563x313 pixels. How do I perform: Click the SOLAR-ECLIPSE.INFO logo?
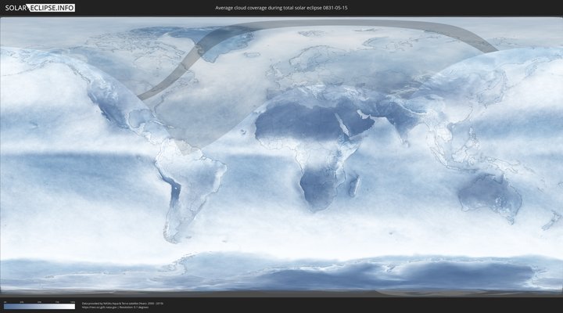click(40, 8)
